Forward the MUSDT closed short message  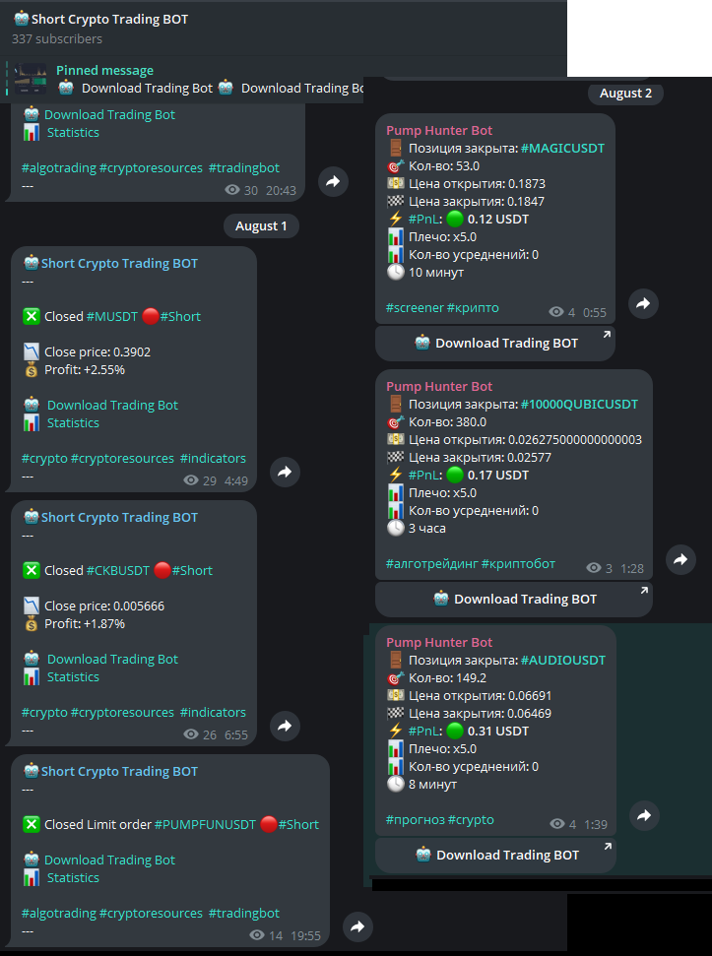point(285,472)
